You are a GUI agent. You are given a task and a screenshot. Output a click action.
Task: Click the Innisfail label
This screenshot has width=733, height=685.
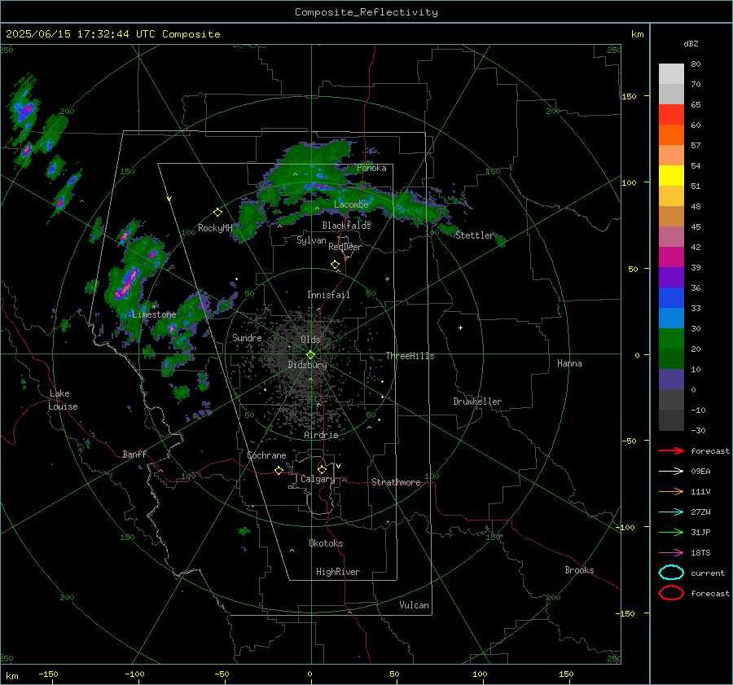(x=328, y=295)
